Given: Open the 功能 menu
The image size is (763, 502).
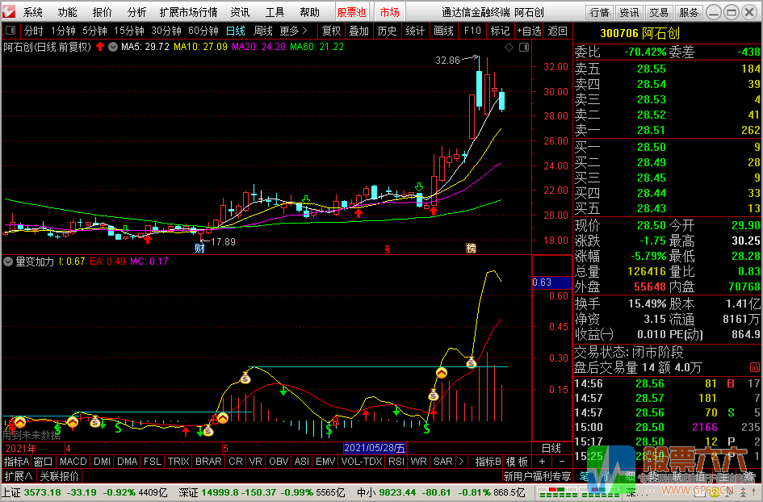Looking at the screenshot, I should pos(67,12).
